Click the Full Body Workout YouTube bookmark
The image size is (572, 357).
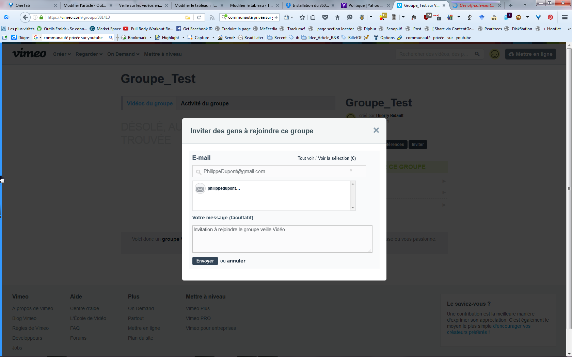148,29
